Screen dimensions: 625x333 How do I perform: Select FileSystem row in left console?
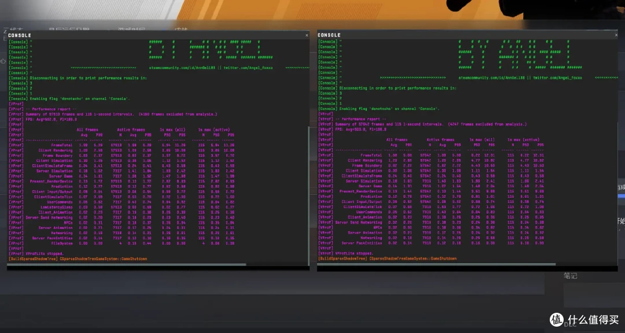click(x=122, y=243)
